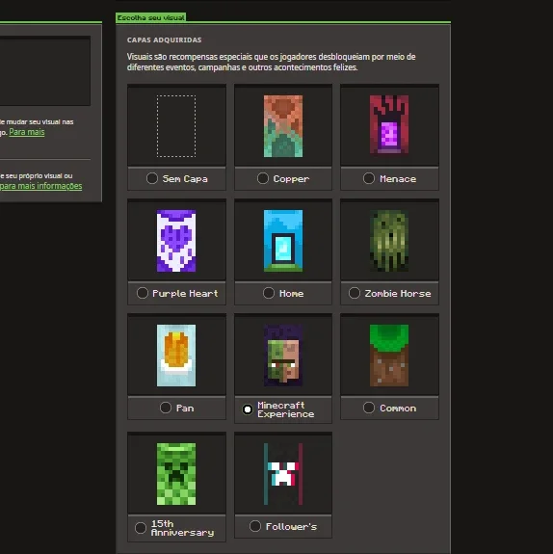Click the Zombie Horse cape image
This screenshot has height=554, width=553.
pos(389,241)
